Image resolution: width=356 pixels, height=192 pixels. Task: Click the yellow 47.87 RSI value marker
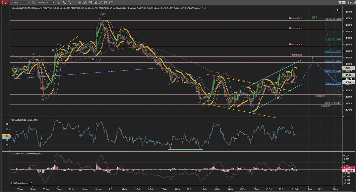(x=5, y=135)
